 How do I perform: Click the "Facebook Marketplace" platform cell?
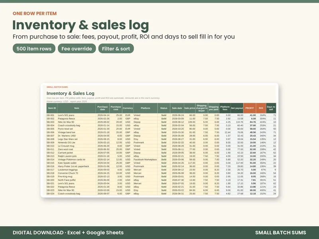click(145, 160)
